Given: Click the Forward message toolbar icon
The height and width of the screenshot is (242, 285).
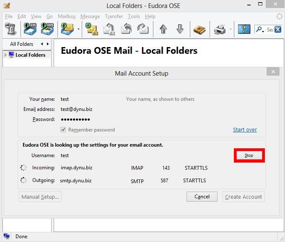Looking at the screenshot, I should click(143, 29).
